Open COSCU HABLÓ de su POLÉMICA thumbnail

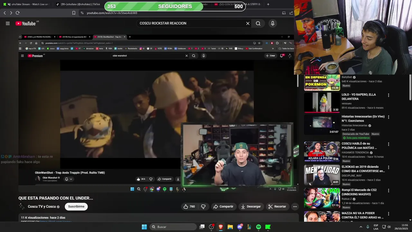point(322,152)
